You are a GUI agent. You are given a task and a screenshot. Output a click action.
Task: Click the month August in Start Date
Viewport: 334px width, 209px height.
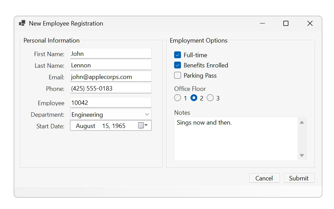tap(86, 126)
